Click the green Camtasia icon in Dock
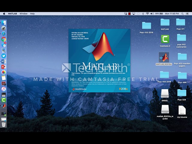 coord(4,100)
